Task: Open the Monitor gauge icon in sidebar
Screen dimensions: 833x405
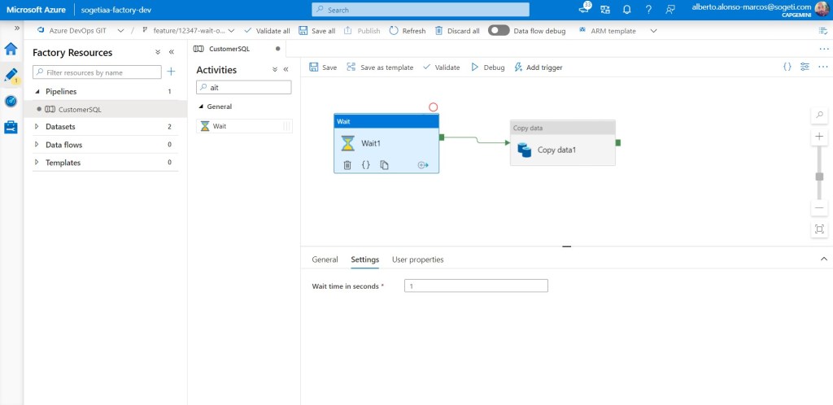Action: point(11,101)
